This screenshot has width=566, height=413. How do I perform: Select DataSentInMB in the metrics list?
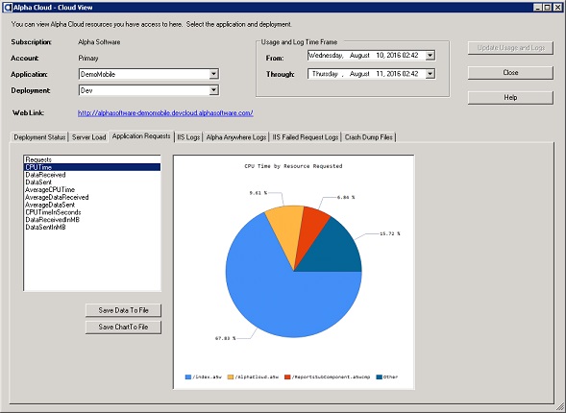pyautogui.click(x=92, y=228)
